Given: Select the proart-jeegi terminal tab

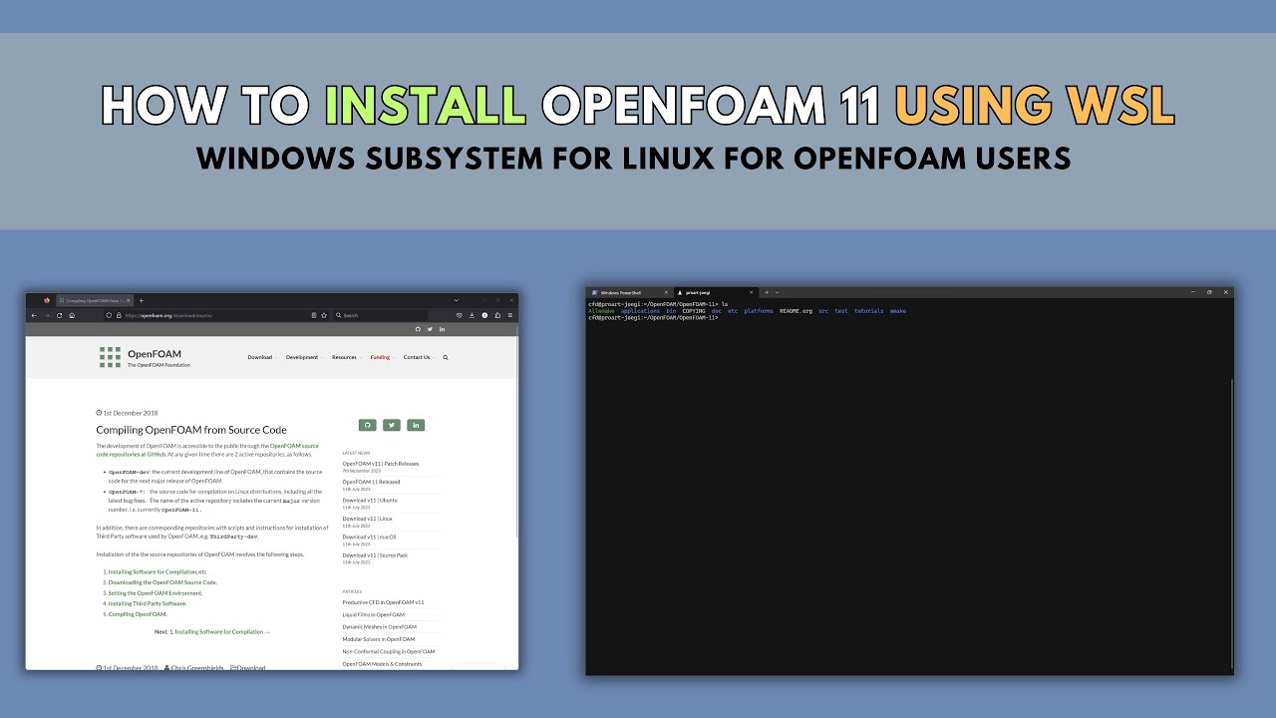Looking at the screenshot, I should click(x=716, y=292).
